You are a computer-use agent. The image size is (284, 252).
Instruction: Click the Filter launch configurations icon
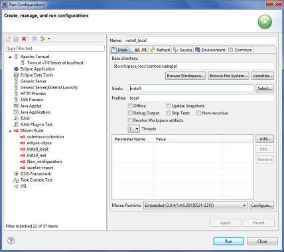[42, 39]
